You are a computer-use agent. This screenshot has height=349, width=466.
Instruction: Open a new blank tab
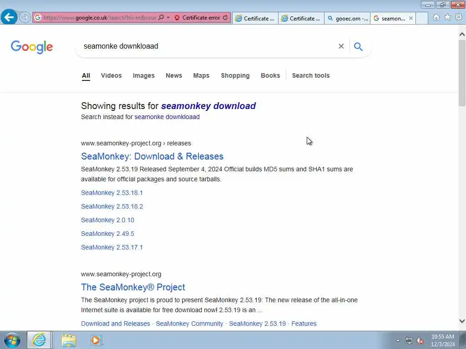click(x=422, y=18)
